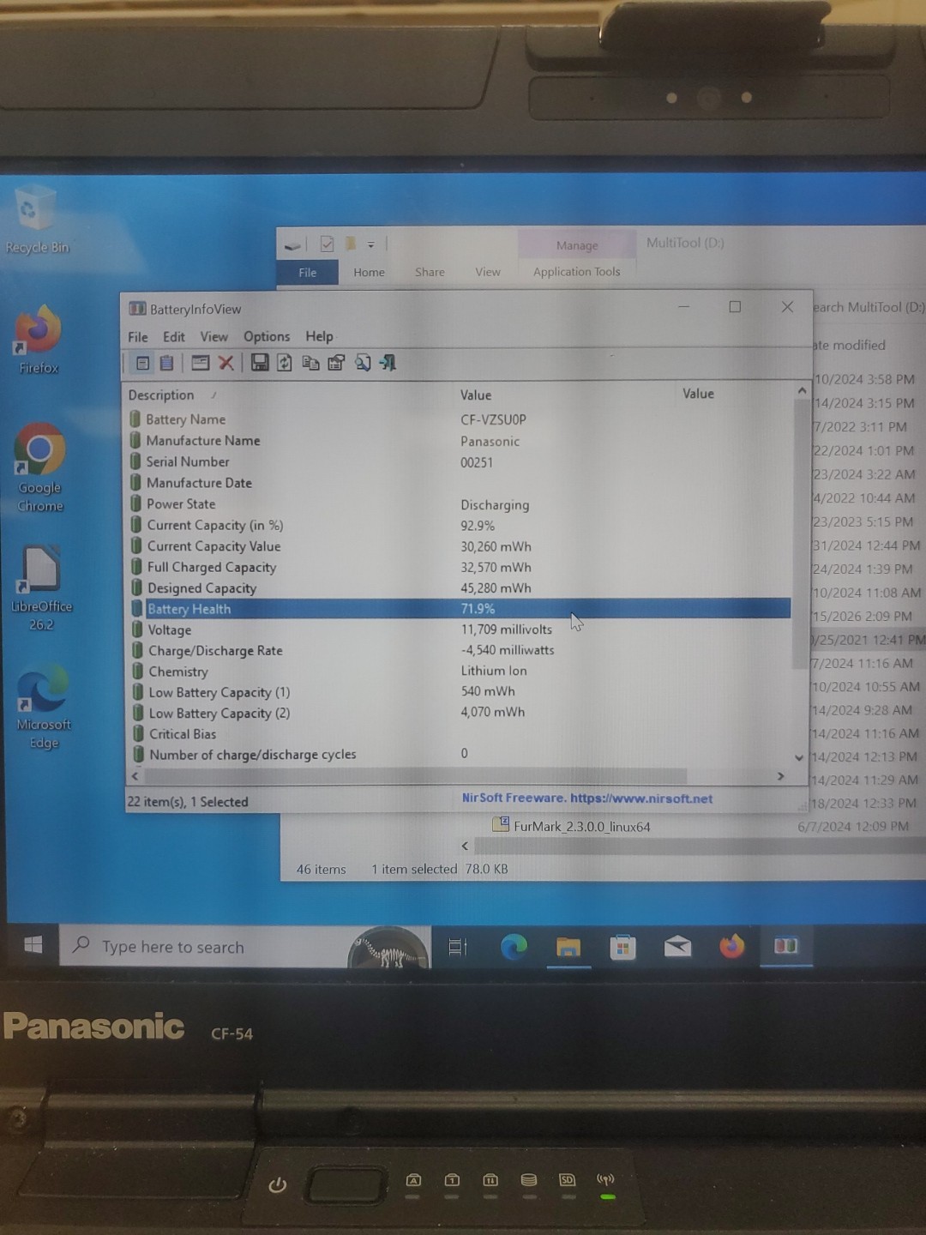Open the File tab in File Explorer
This screenshot has height=1235, width=926.
coord(308,273)
